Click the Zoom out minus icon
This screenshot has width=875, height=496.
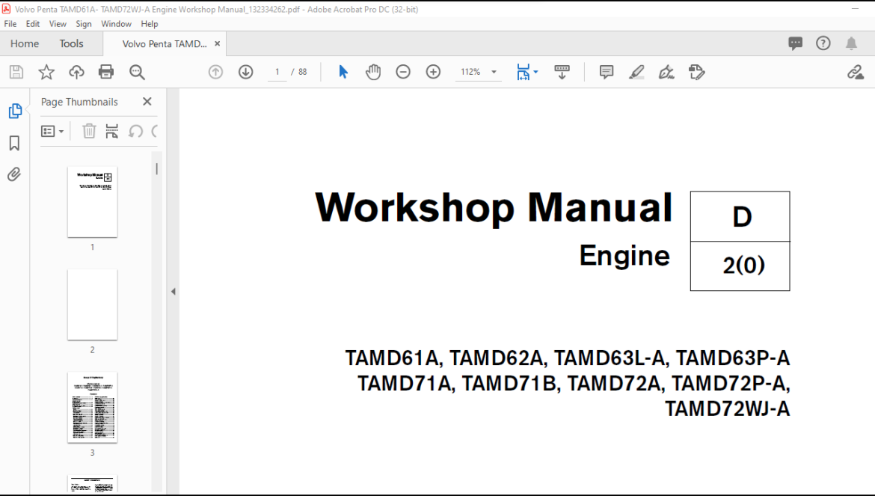[x=403, y=72]
